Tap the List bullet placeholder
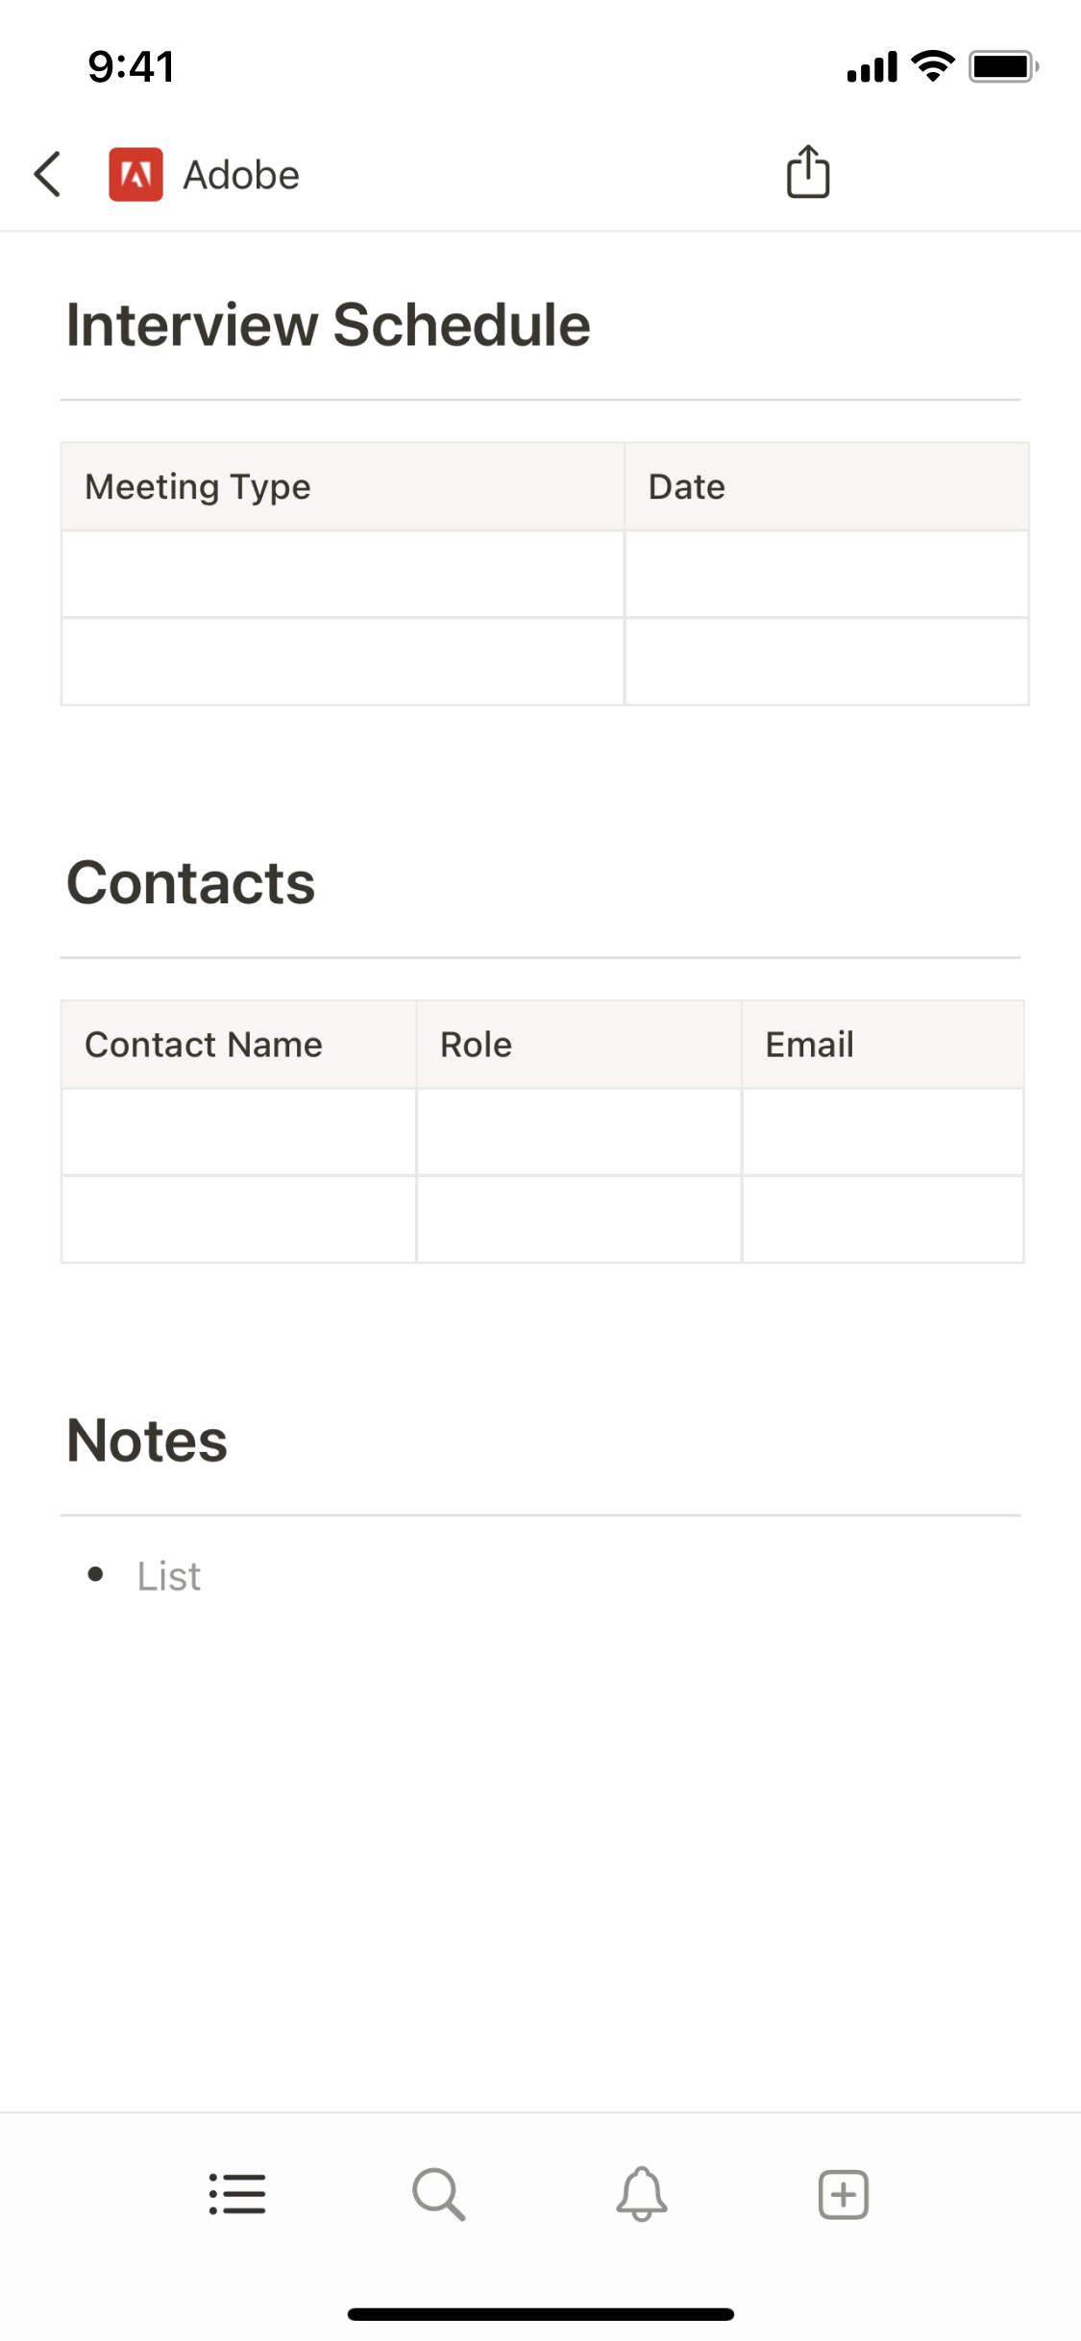This screenshot has height=2341, width=1081. (x=169, y=1576)
